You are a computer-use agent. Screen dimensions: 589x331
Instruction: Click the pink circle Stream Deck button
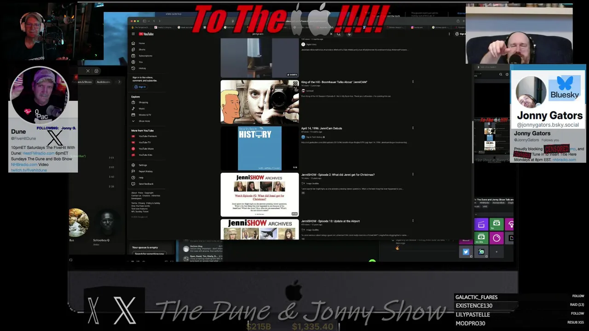point(497,238)
